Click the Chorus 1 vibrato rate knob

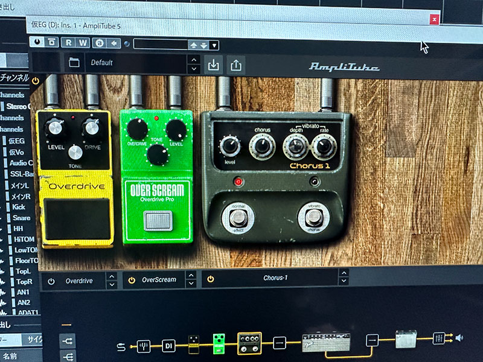[324, 147]
